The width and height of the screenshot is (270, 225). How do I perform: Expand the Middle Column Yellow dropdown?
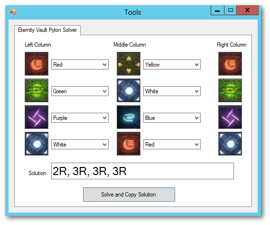[x=172, y=65]
